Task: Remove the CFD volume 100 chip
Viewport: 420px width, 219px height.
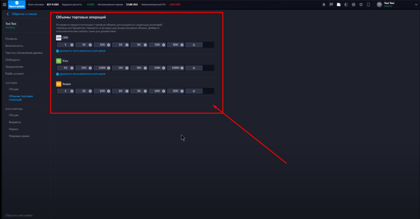Action: click(x=108, y=45)
